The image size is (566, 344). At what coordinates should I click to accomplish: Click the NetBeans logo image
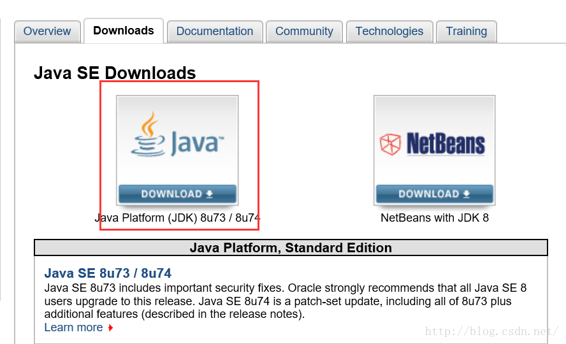432,143
